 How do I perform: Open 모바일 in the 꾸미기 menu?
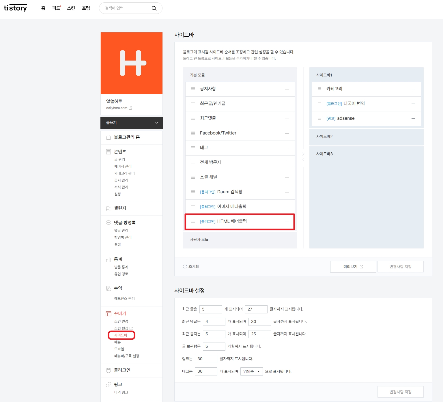tap(119, 349)
